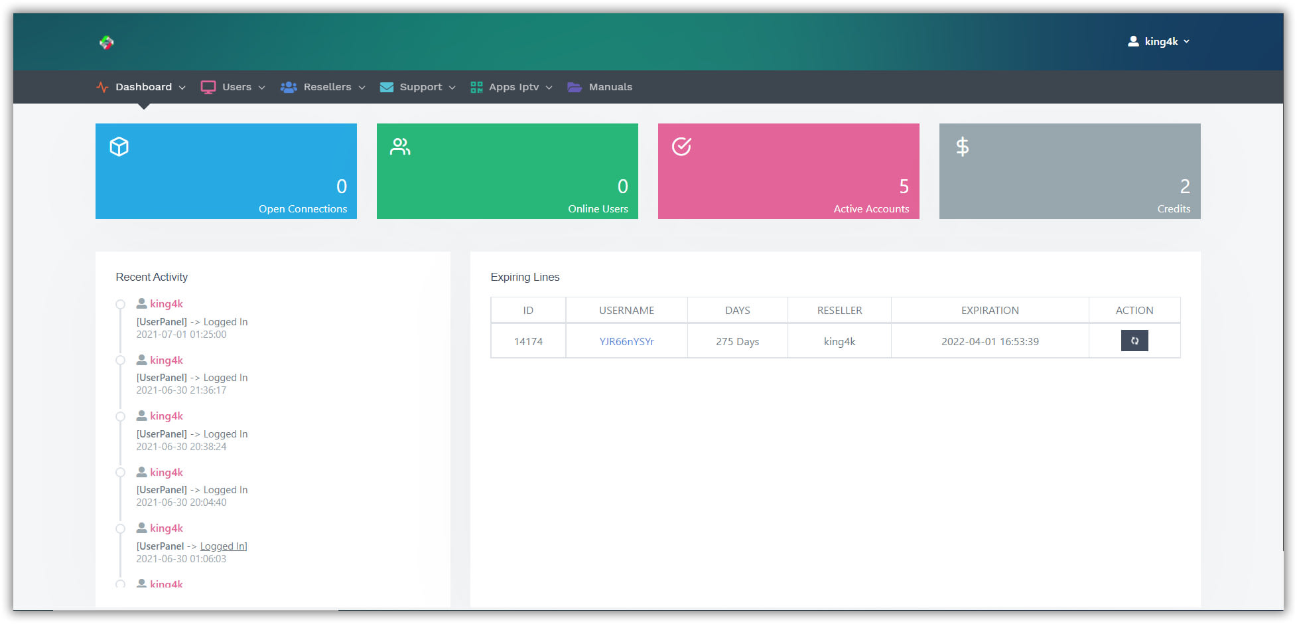Select the Manuals menu item
Viewport: 1297px width, 624px height.
[x=610, y=86]
